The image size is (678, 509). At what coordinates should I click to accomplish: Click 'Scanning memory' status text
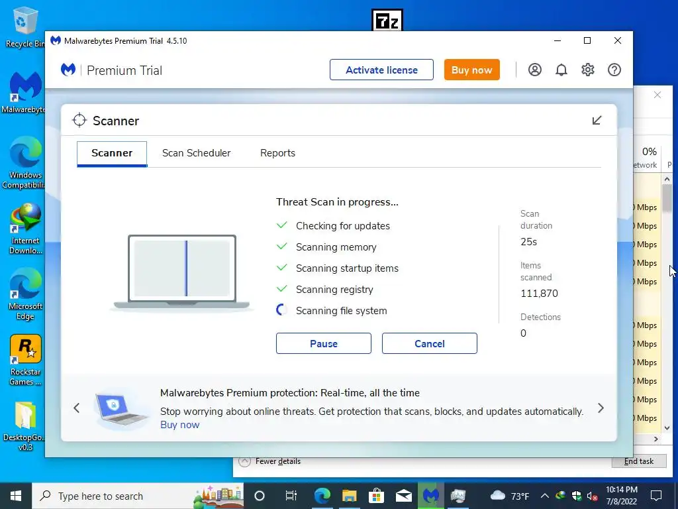click(336, 247)
